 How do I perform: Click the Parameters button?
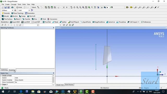pyautogui.click(x=30, y=13)
